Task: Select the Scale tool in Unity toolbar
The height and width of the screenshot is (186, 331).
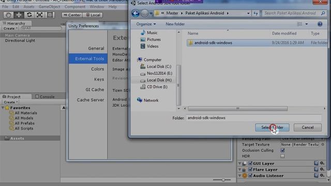Action: pos(39,15)
